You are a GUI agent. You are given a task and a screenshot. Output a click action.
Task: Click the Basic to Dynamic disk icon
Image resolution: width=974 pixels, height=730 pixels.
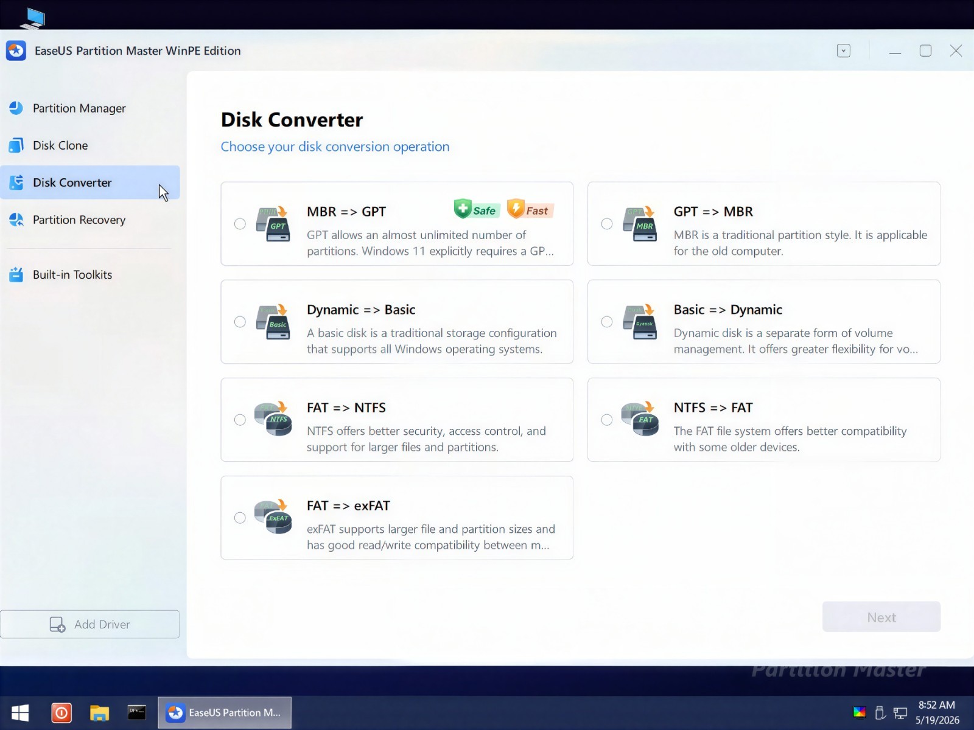(640, 321)
